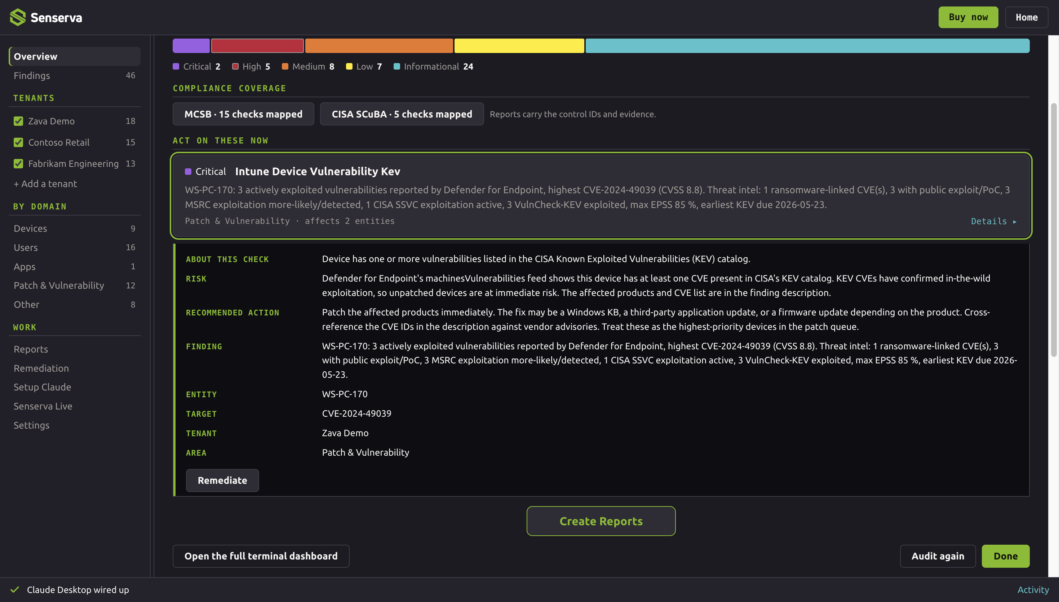
Task: Click the Remediate button
Action: [x=222, y=481]
